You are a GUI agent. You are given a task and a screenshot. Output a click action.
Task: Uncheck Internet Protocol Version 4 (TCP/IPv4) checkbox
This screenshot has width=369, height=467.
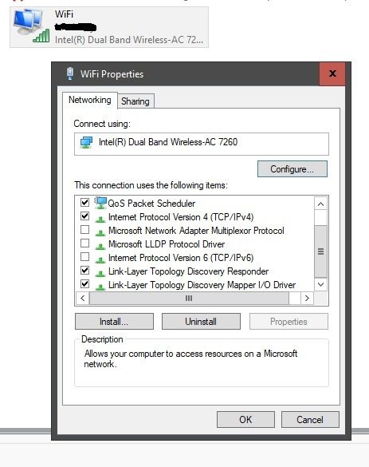coord(84,216)
